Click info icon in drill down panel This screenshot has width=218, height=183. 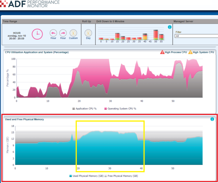tap(170, 27)
